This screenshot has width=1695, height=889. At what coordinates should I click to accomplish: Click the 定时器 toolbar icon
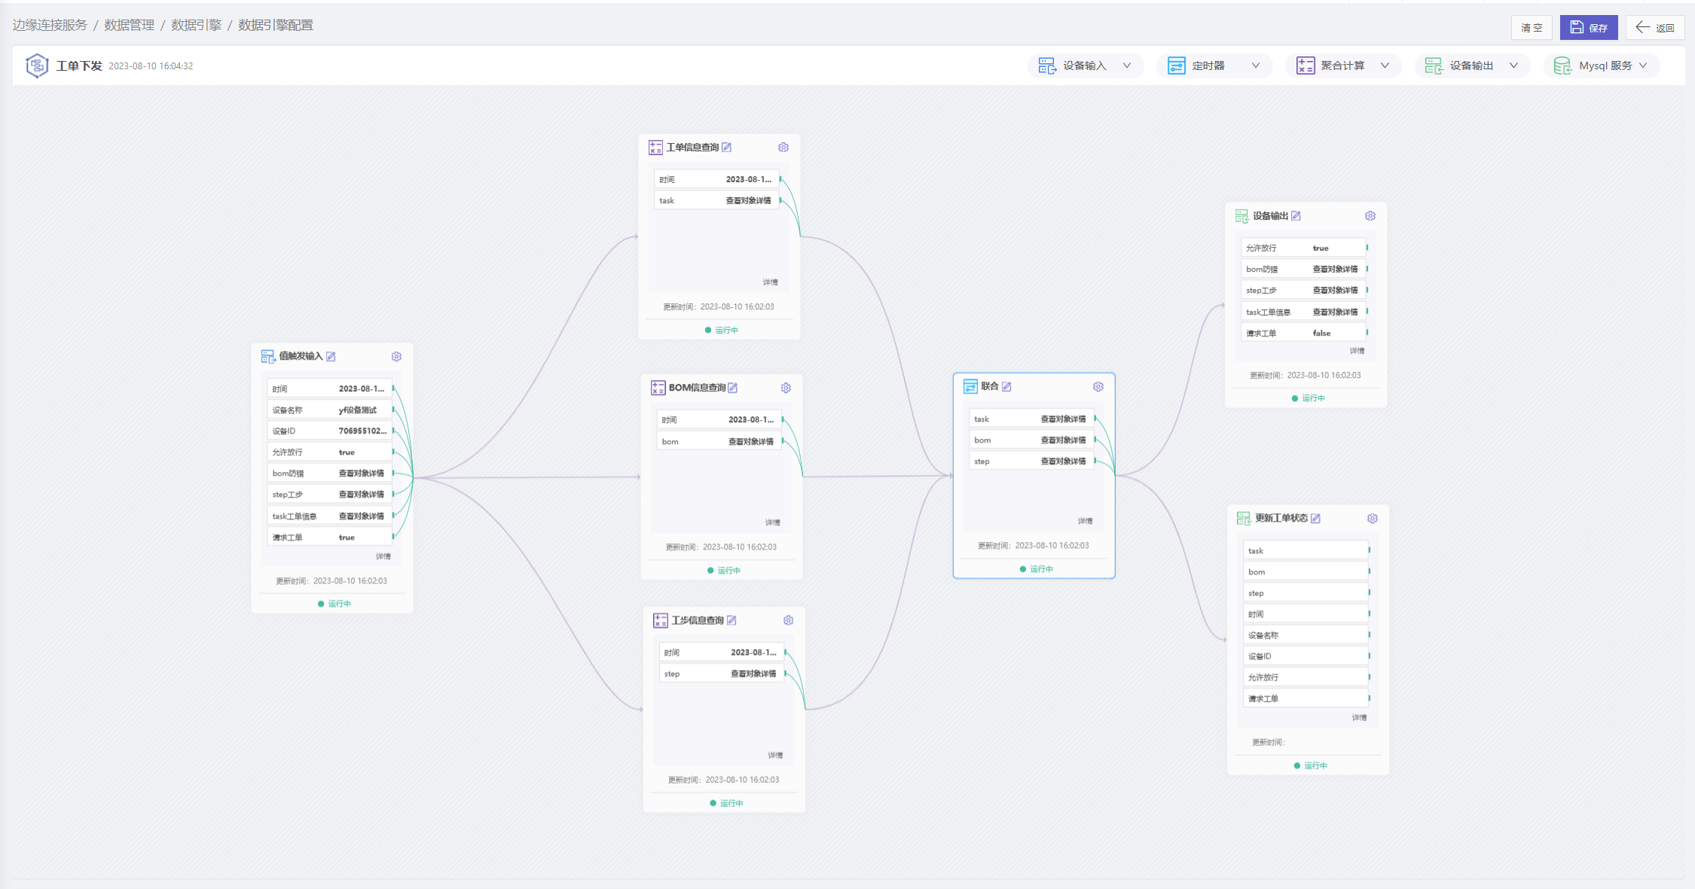(x=1177, y=66)
